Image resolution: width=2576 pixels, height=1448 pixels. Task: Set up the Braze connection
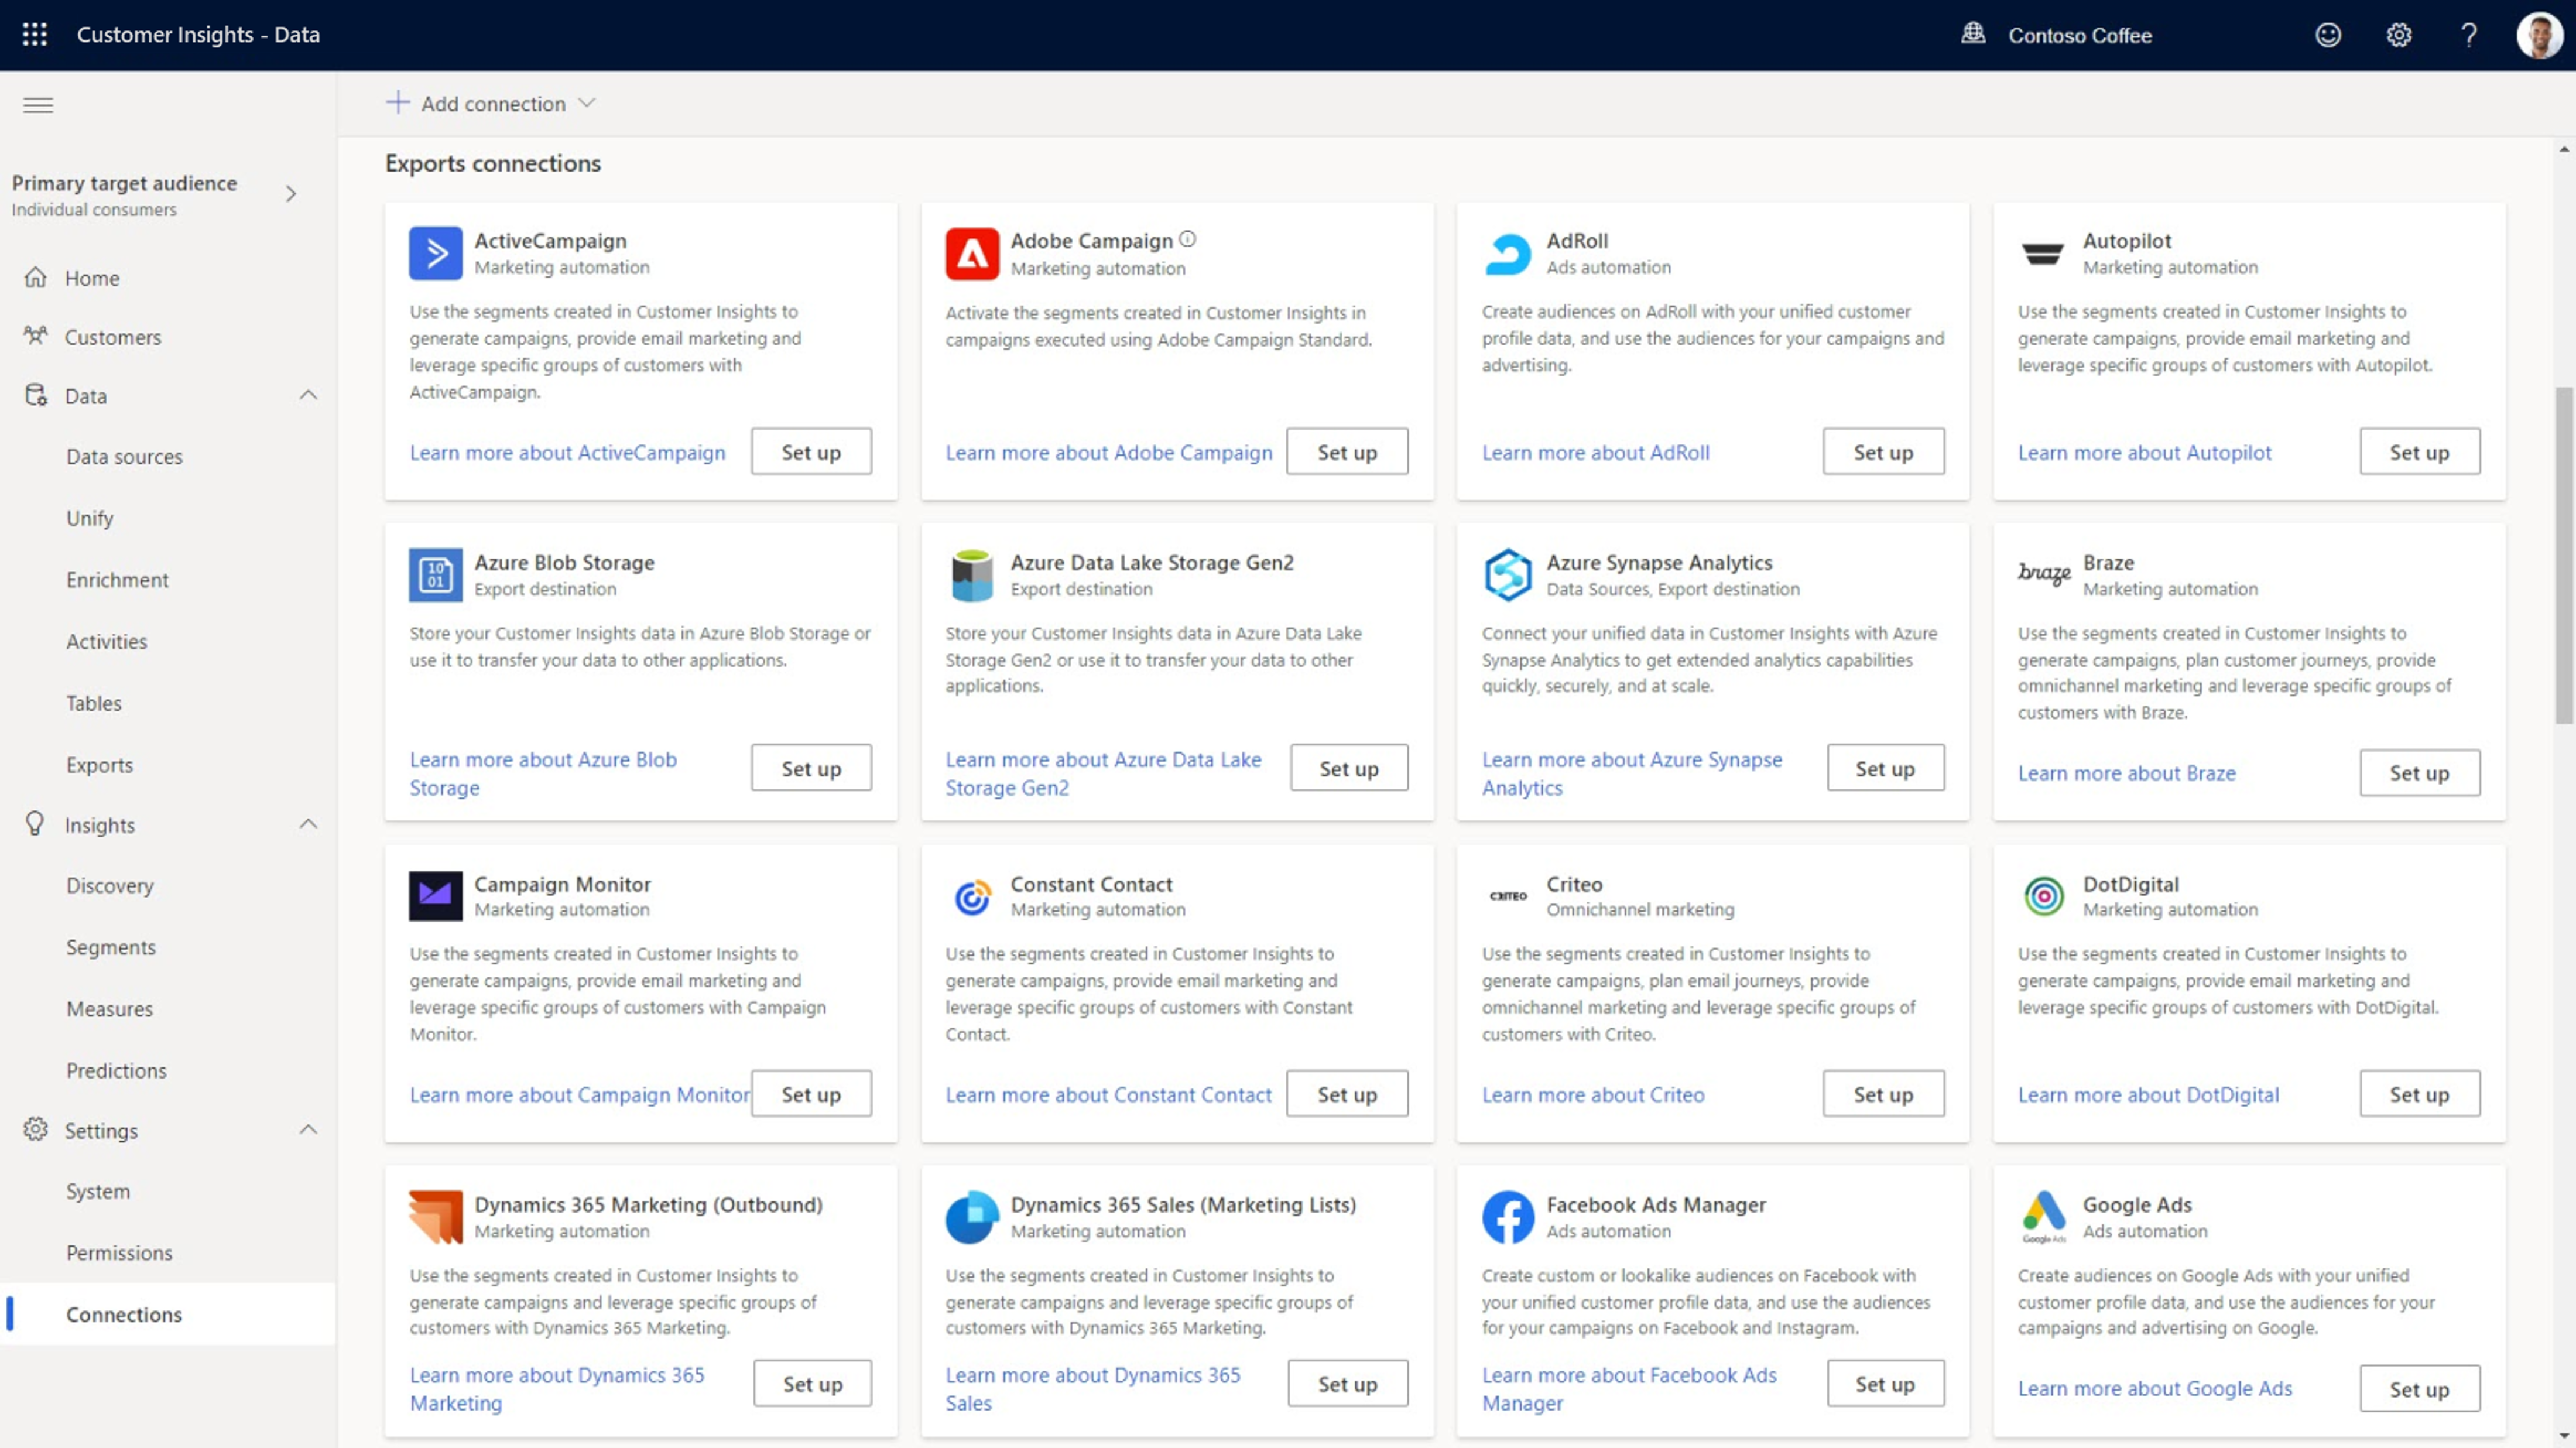pos(2419,773)
